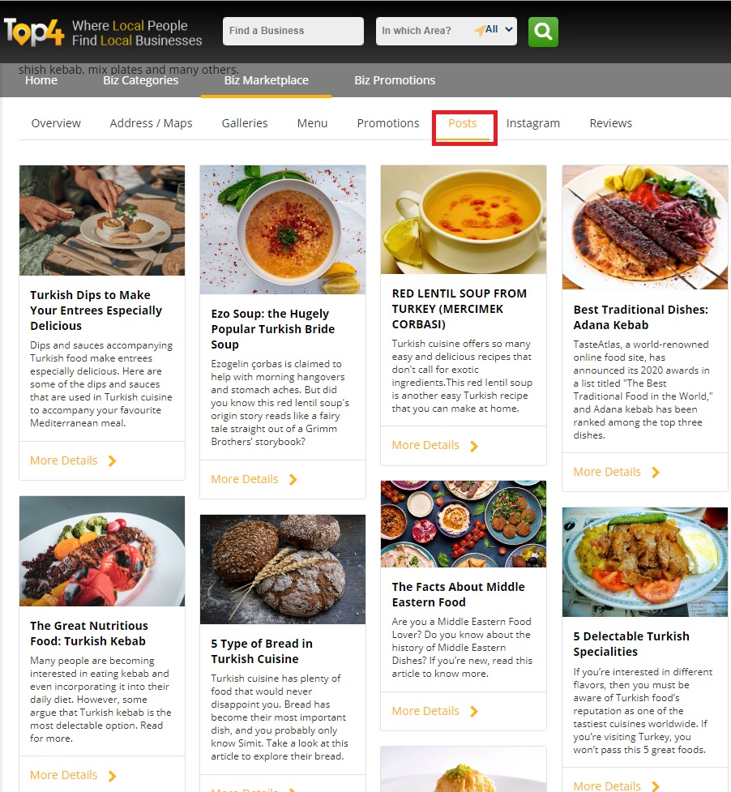Click the In which Area input field
The width and height of the screenshot is (731, 792).
coord(425,31)
